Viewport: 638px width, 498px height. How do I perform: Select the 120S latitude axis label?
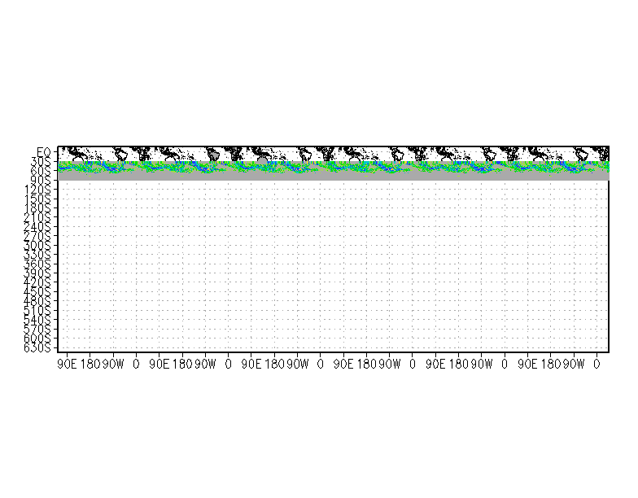click(x=37, y=189)
